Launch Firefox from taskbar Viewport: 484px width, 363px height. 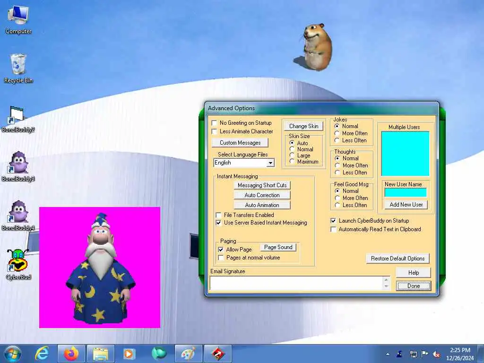71,354
